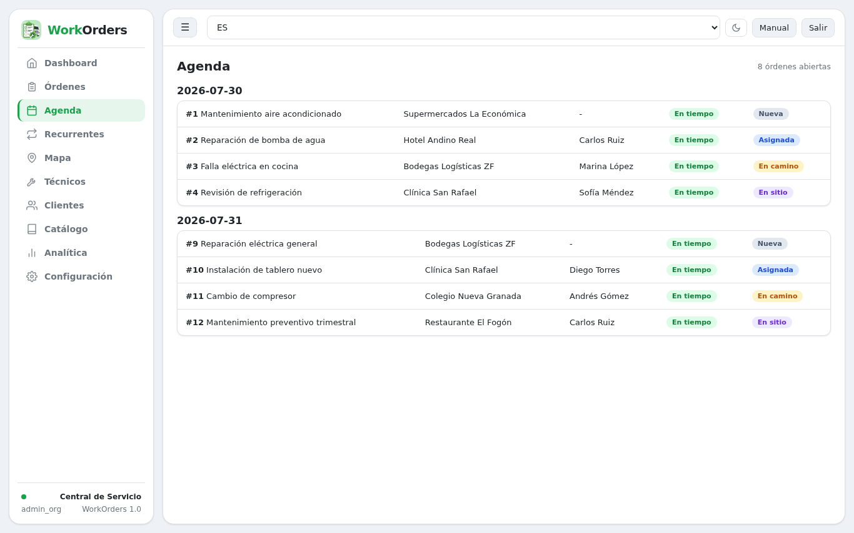This screenshot has height=533, width=854.
Task: Click the En camino badge on order #11
Action: (x=777, y=296)
